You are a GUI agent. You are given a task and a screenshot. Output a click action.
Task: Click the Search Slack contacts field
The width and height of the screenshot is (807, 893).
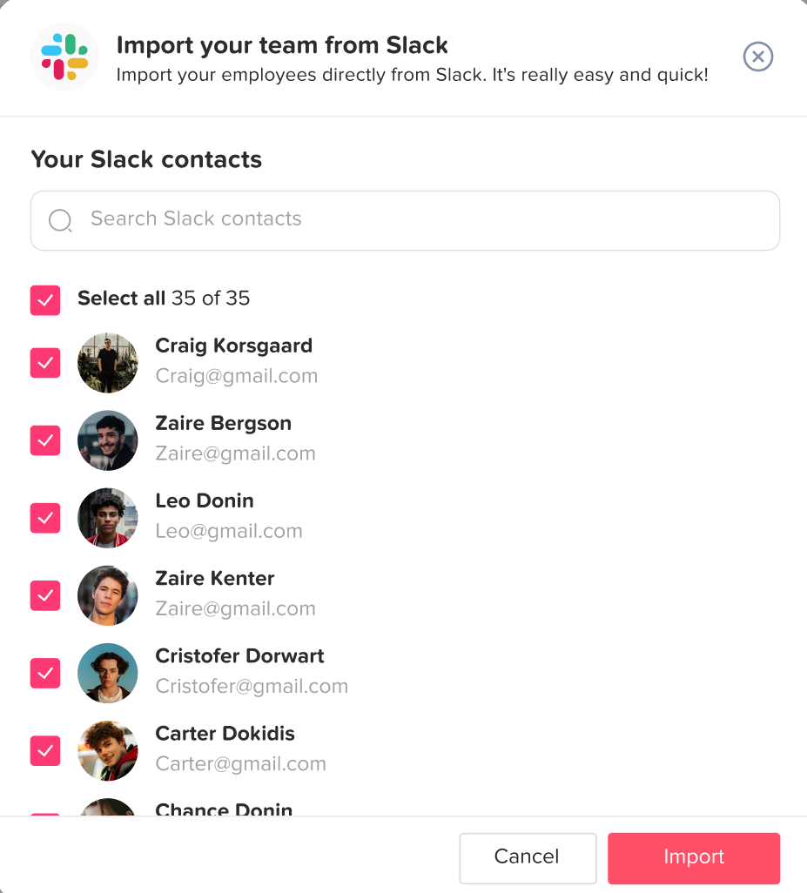click(418, 219)
